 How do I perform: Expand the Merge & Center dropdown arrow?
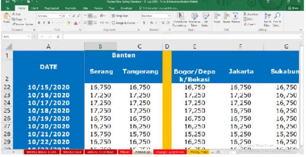click(x=137, y=23)
